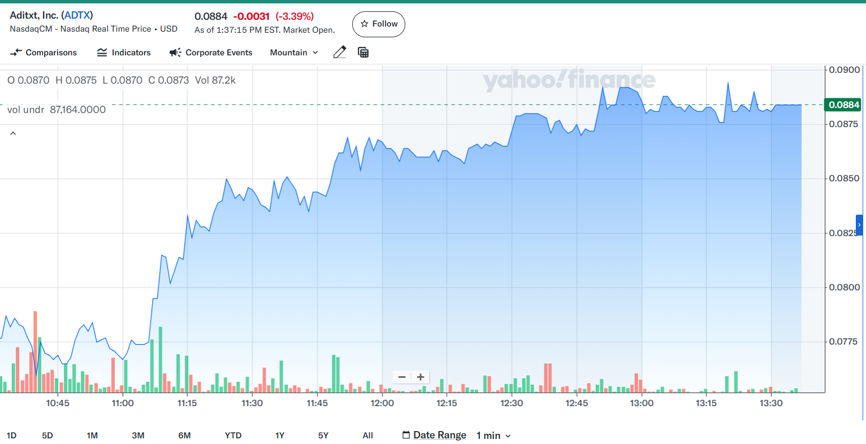This screenshot has height=444, width=866.
Task: Open the data table view icon
Action: (x=363, y=53)
